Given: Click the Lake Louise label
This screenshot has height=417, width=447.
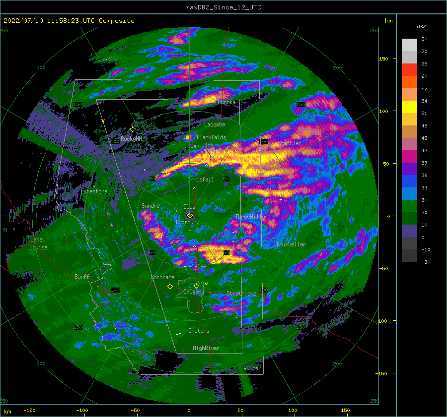Looking at the screenshot, I should click(38, 243).
